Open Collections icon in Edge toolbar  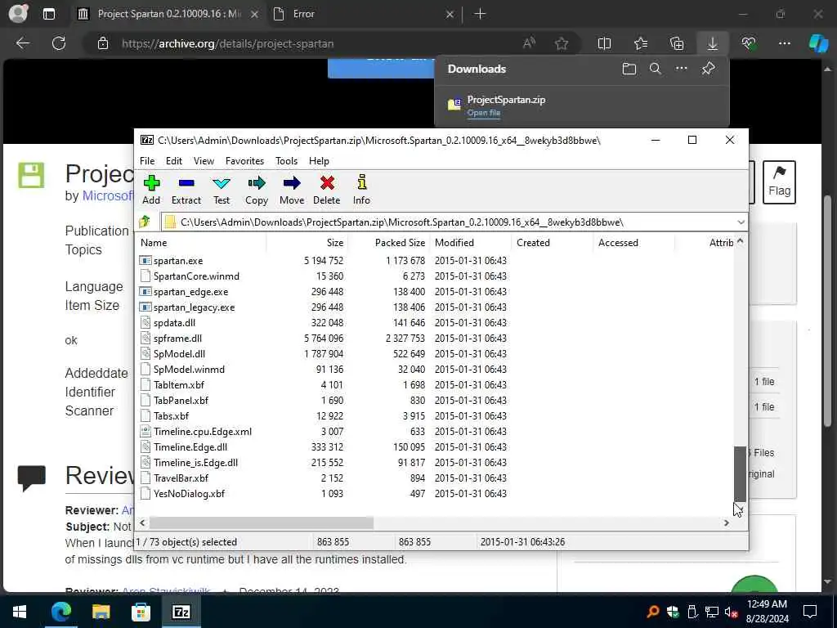click(676, 43)
